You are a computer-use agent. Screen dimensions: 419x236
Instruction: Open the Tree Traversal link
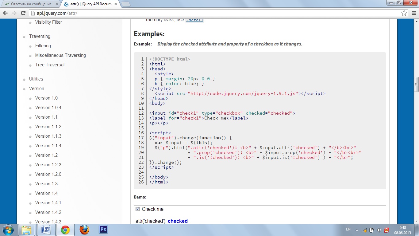[x=50, y=65]
